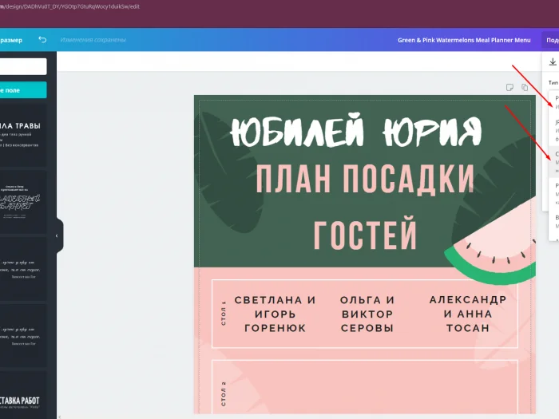Select the 'СВЕТЛАНА И ИГОРЬ ГОРЕНЮК' guest text
The image size is (559, 419).
click(275, 314)
